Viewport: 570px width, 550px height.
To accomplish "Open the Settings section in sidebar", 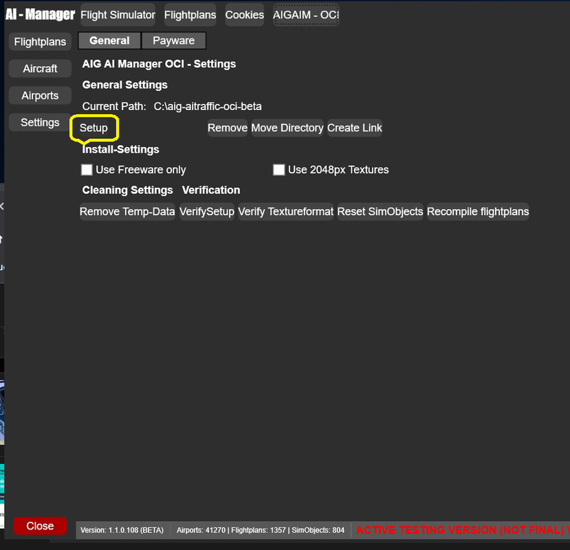I will (x=40, y=122).
